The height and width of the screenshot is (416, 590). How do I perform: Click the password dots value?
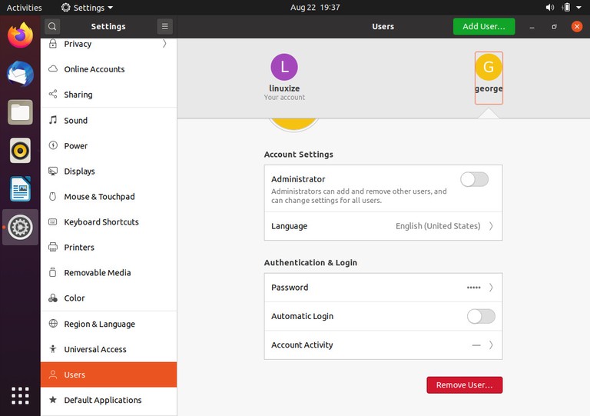tap(474, 288)
